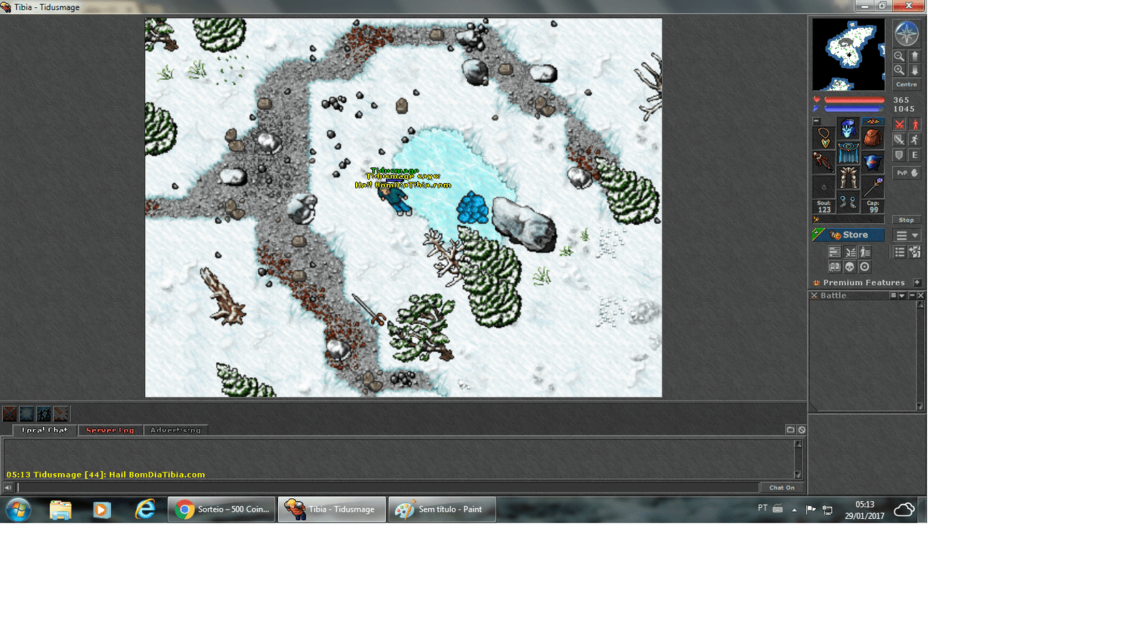Open the skills window icon
Screen dimensions: 1141x625
coord(834,252)
